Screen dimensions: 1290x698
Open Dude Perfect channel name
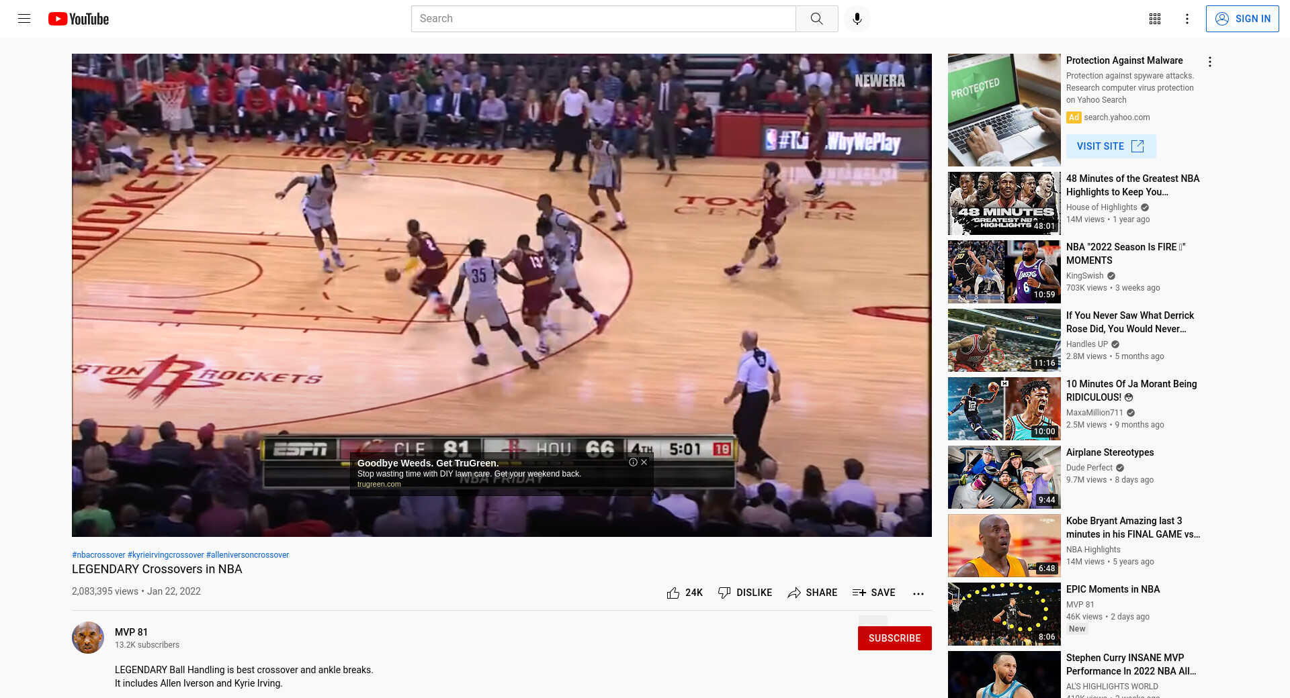click(1089, 468)
